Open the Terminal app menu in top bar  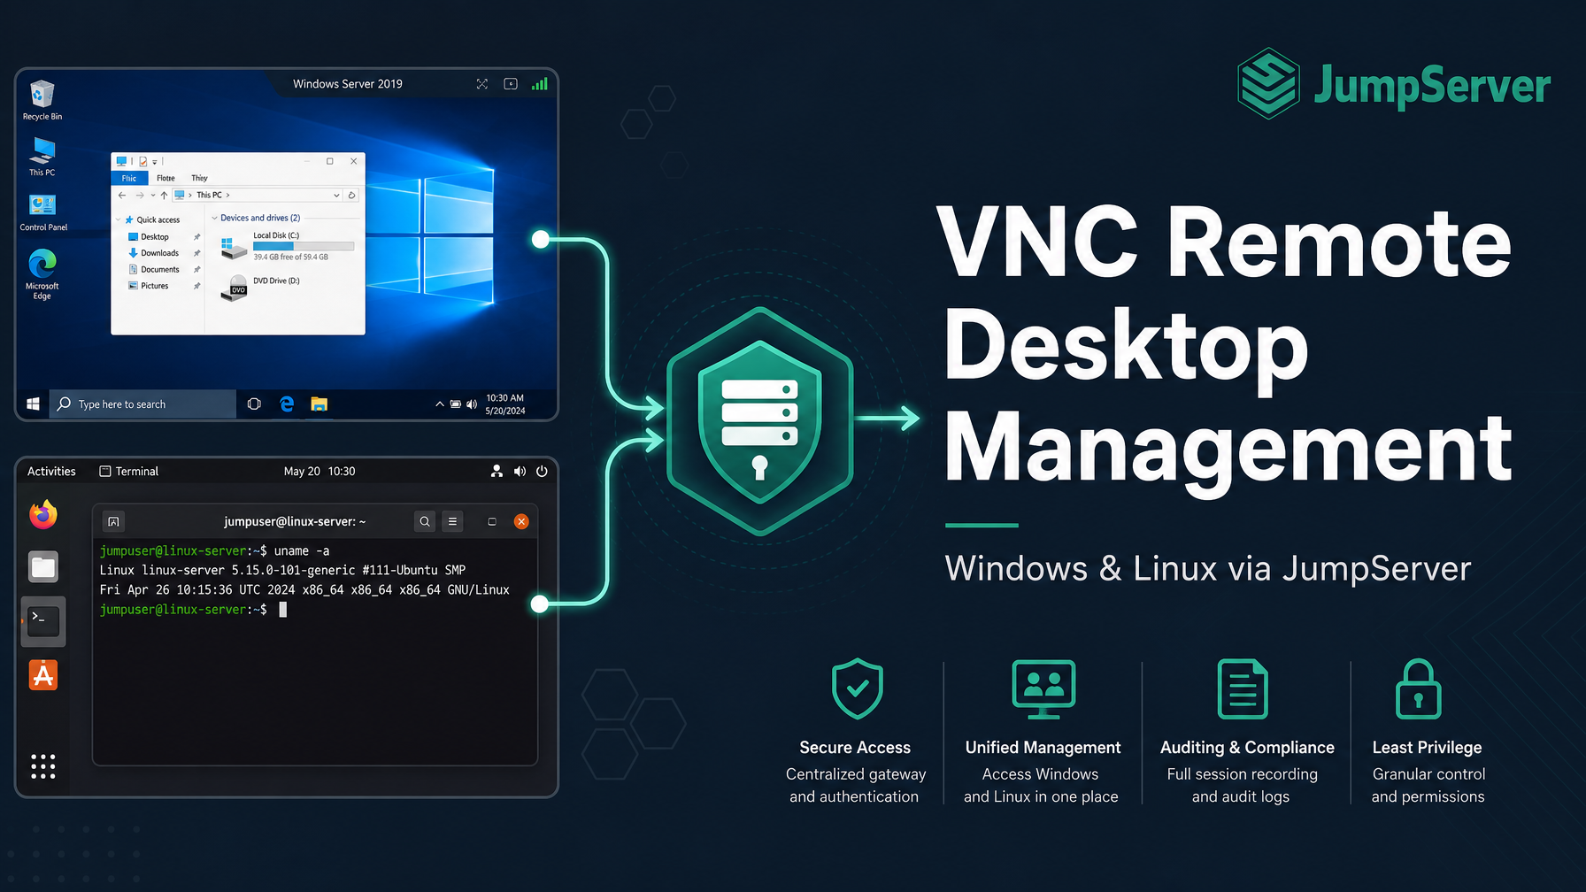coord(129,471)
